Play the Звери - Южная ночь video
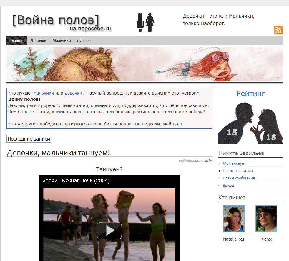 click(109, 231)
